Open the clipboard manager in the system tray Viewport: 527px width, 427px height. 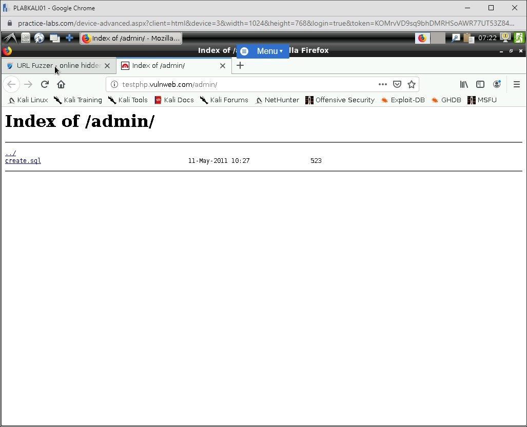coord(469,38)
